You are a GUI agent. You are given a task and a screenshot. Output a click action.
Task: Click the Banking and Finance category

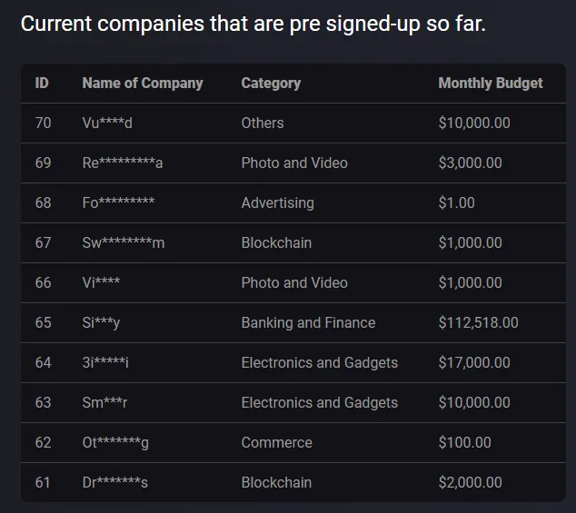308,323
